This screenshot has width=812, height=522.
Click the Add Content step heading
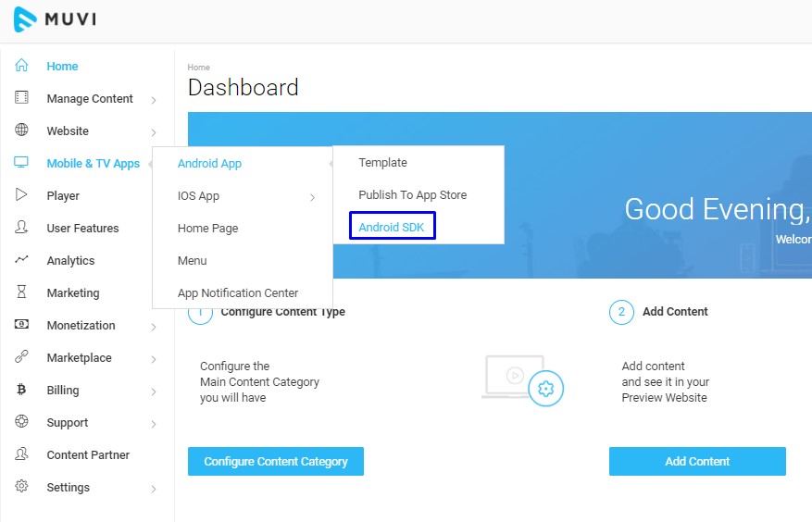click(675, 312)
